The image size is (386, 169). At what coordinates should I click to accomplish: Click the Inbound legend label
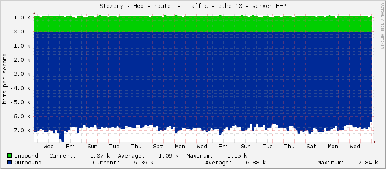26,156
